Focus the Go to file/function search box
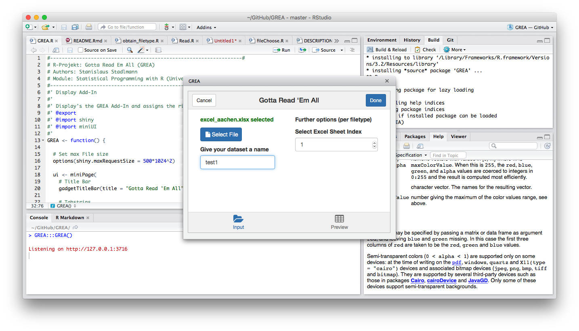This screenshot has width=579, height=331. [x=127, y=27]
